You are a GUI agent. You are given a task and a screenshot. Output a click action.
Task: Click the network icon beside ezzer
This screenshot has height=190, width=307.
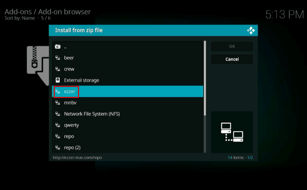58,91
